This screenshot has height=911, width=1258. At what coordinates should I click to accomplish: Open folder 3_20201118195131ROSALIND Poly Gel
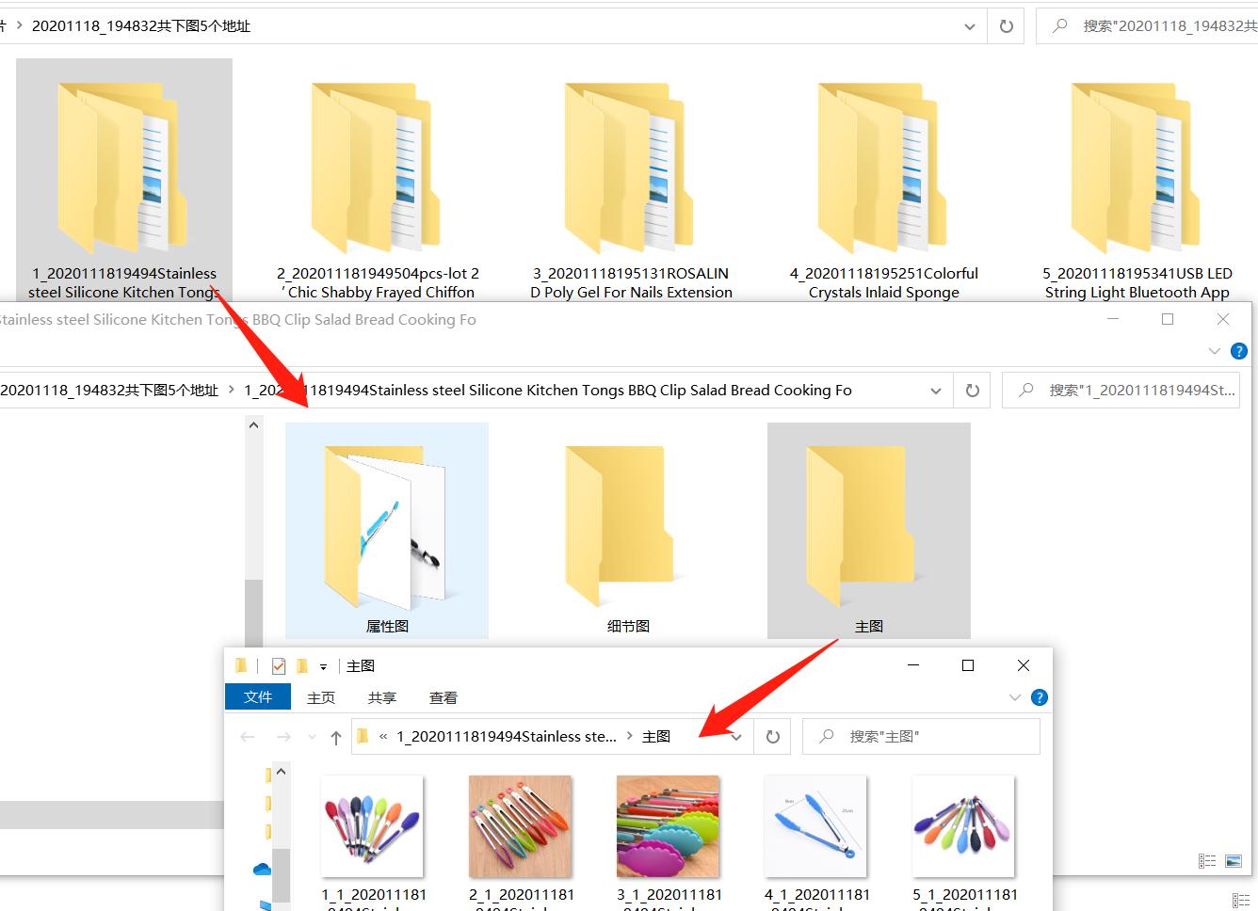click(631, 180)
